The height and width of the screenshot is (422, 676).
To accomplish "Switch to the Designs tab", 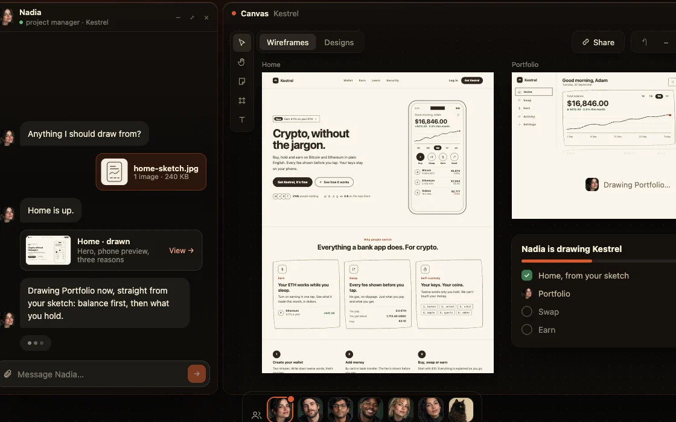I will pos(339,43).
